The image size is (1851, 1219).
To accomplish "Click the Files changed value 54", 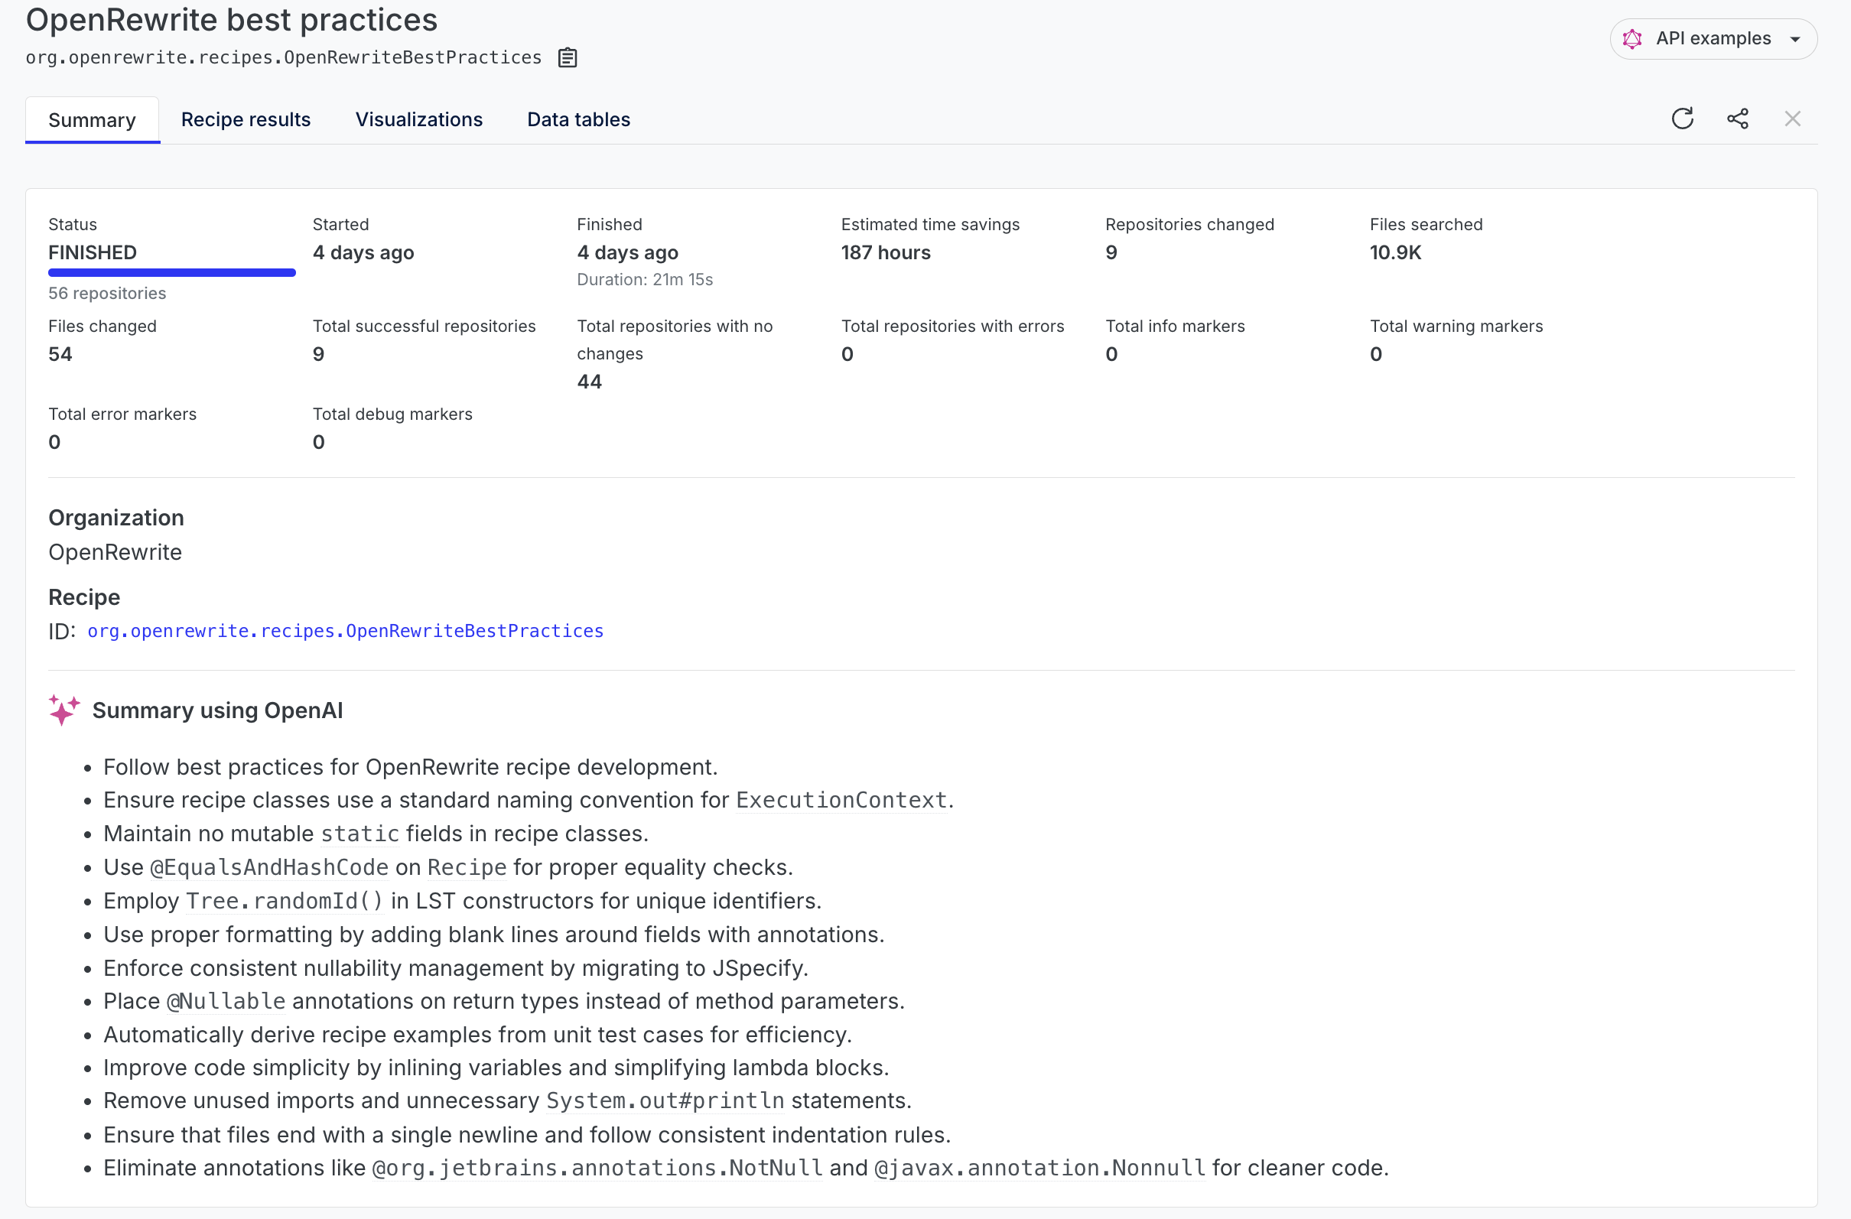I will click(60, 354).
